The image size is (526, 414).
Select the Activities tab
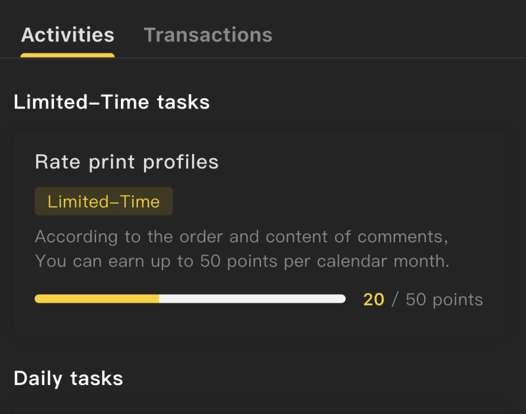point(67,35)
